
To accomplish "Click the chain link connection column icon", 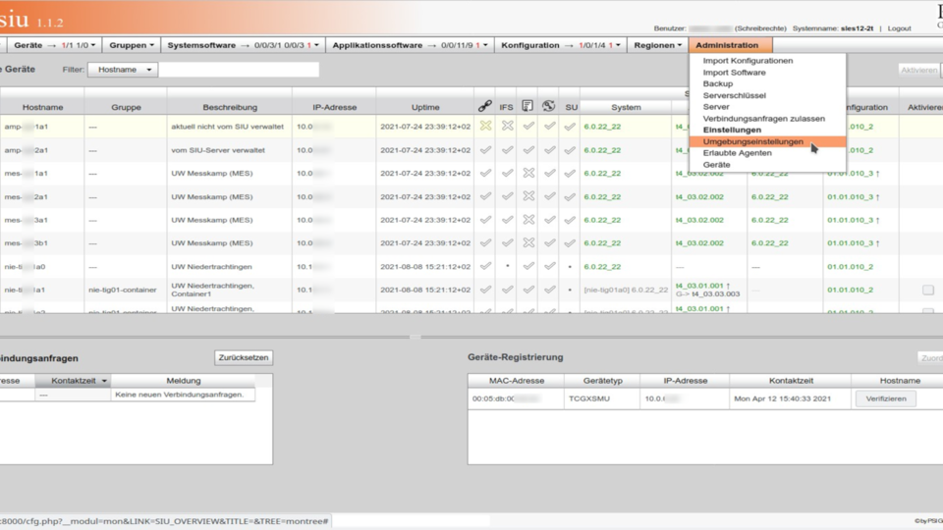I will click(x=484, y=106).
